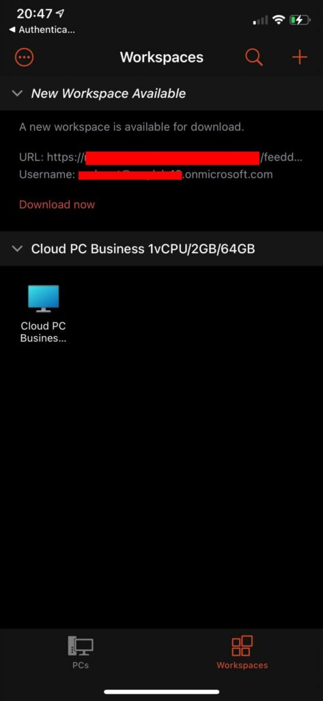Tap the Authentica... back link text

click(x=46, y=30)
